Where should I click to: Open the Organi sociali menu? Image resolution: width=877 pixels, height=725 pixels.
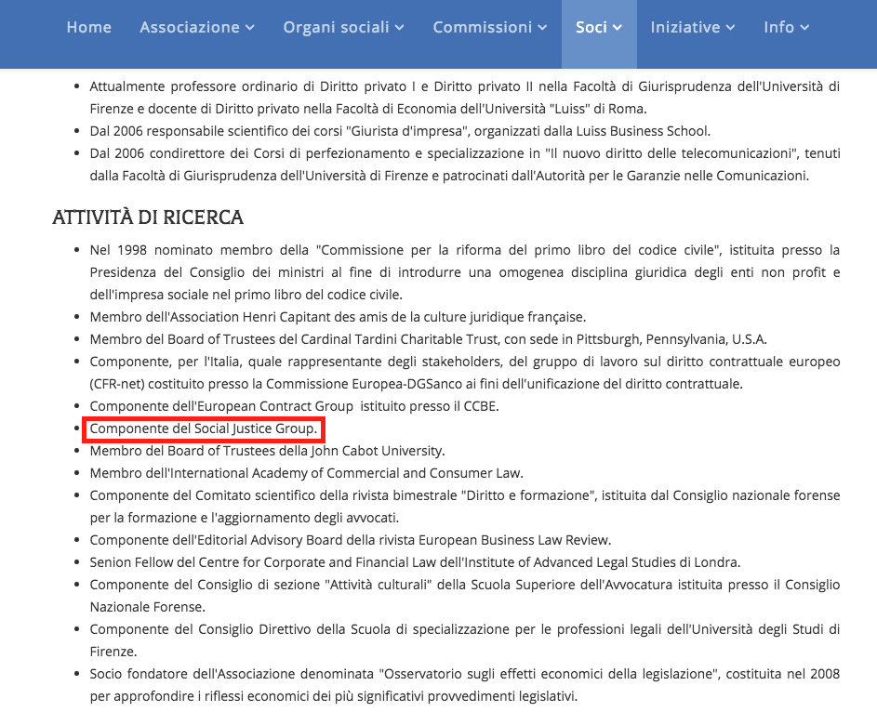336,28
